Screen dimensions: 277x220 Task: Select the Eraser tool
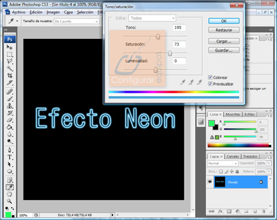[x=9, y=120]
